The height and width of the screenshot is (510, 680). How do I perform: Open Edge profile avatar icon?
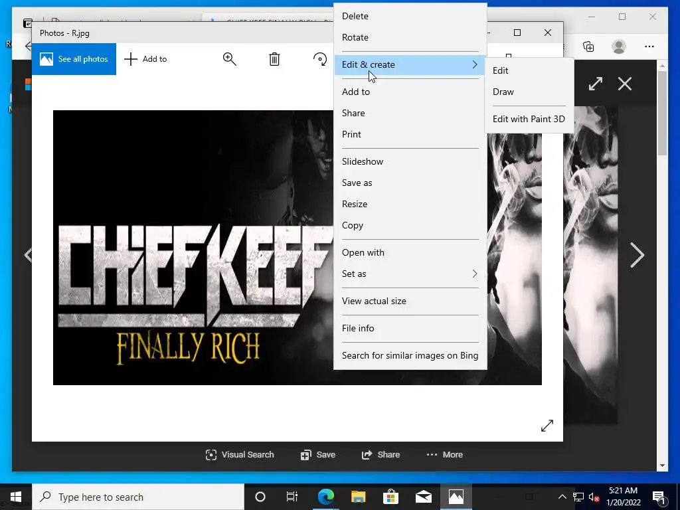point(619,46)
